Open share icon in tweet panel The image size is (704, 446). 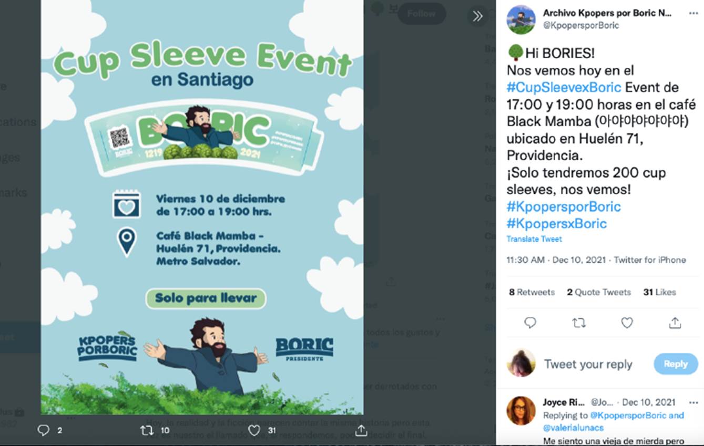tap(675, 323)
